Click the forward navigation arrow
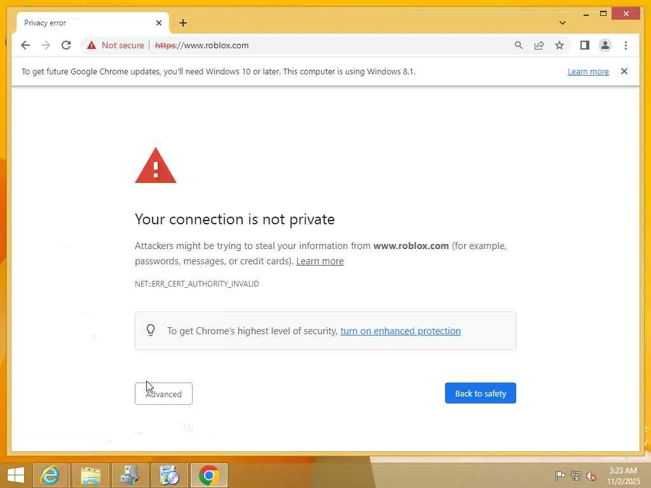This screenshot has height=488, width=651. [x=46, y=45]
